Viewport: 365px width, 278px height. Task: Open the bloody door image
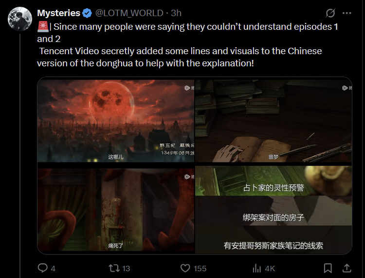[x=116, y=210]
